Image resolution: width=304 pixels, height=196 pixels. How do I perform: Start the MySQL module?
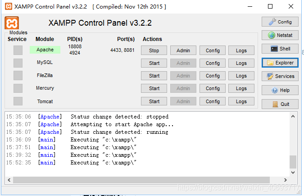154,63
